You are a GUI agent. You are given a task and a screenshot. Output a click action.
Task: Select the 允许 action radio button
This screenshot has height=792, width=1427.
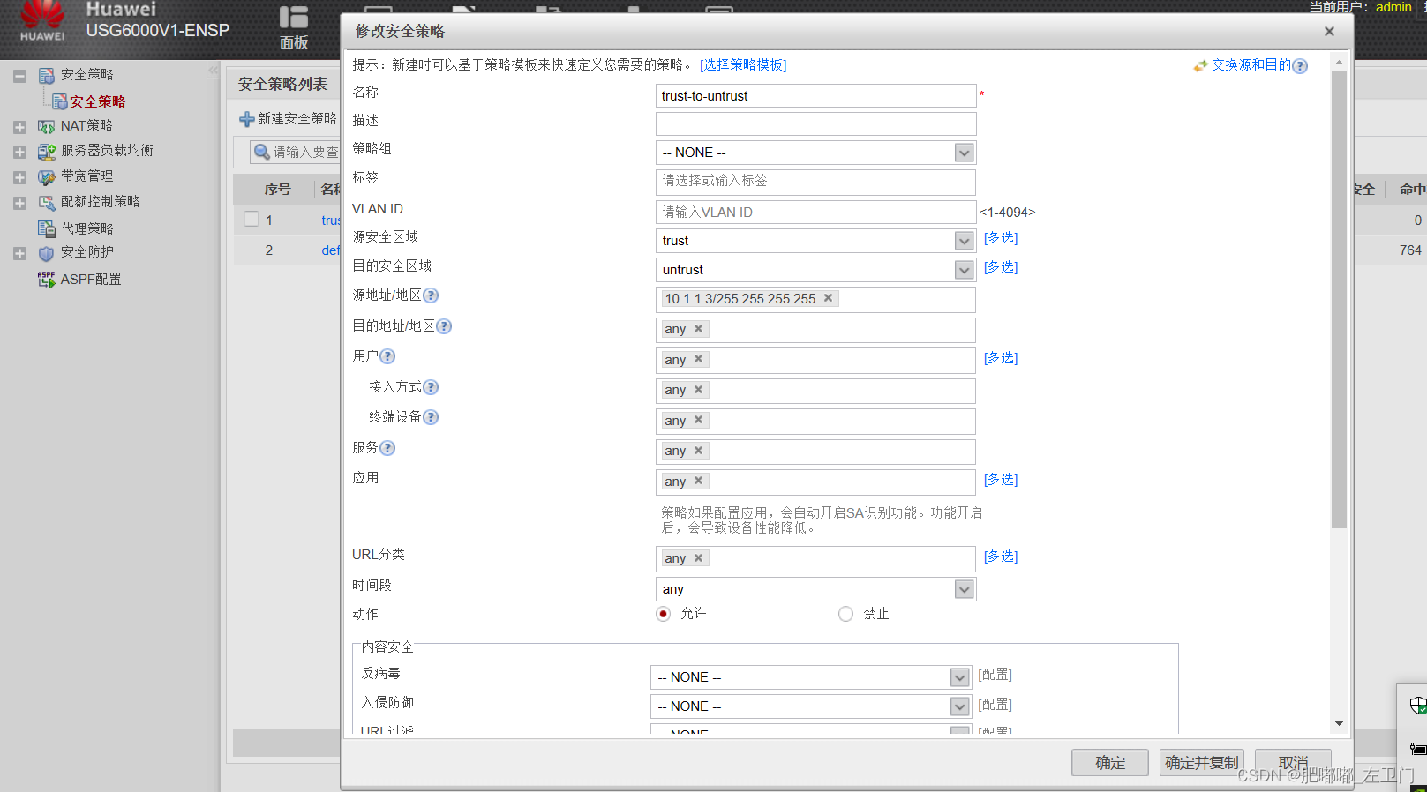pos(664,614)
